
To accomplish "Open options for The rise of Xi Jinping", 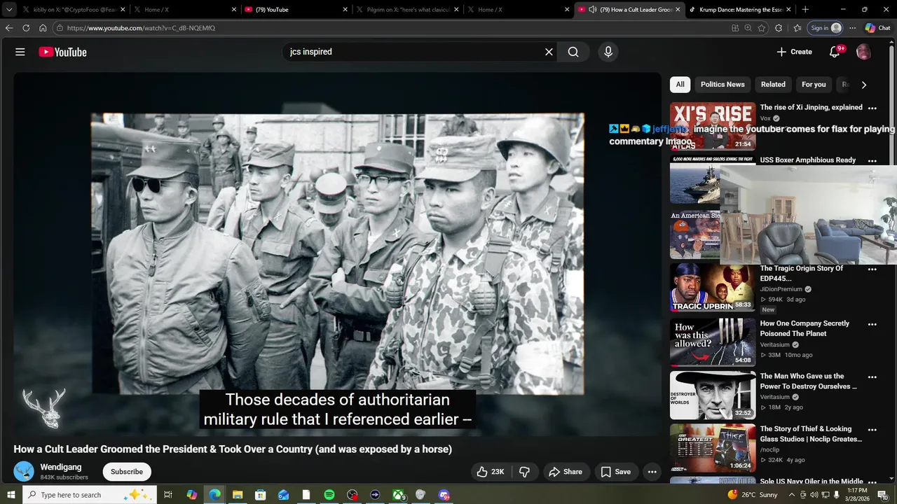I will coord(872,108).
